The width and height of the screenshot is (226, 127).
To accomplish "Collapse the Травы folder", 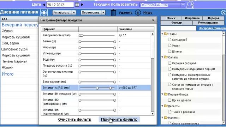I will (162, 34).
